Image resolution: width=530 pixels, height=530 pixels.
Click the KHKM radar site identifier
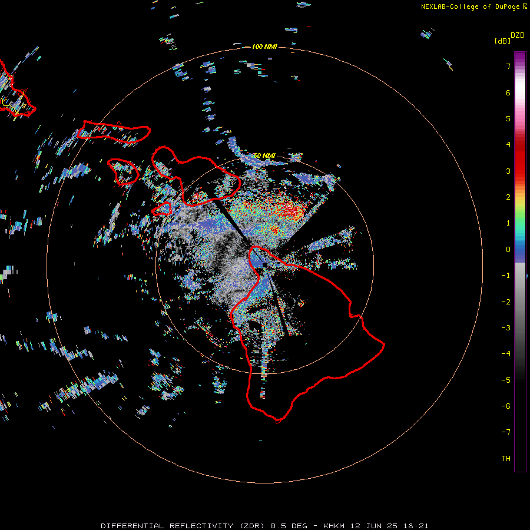(334, 526)
